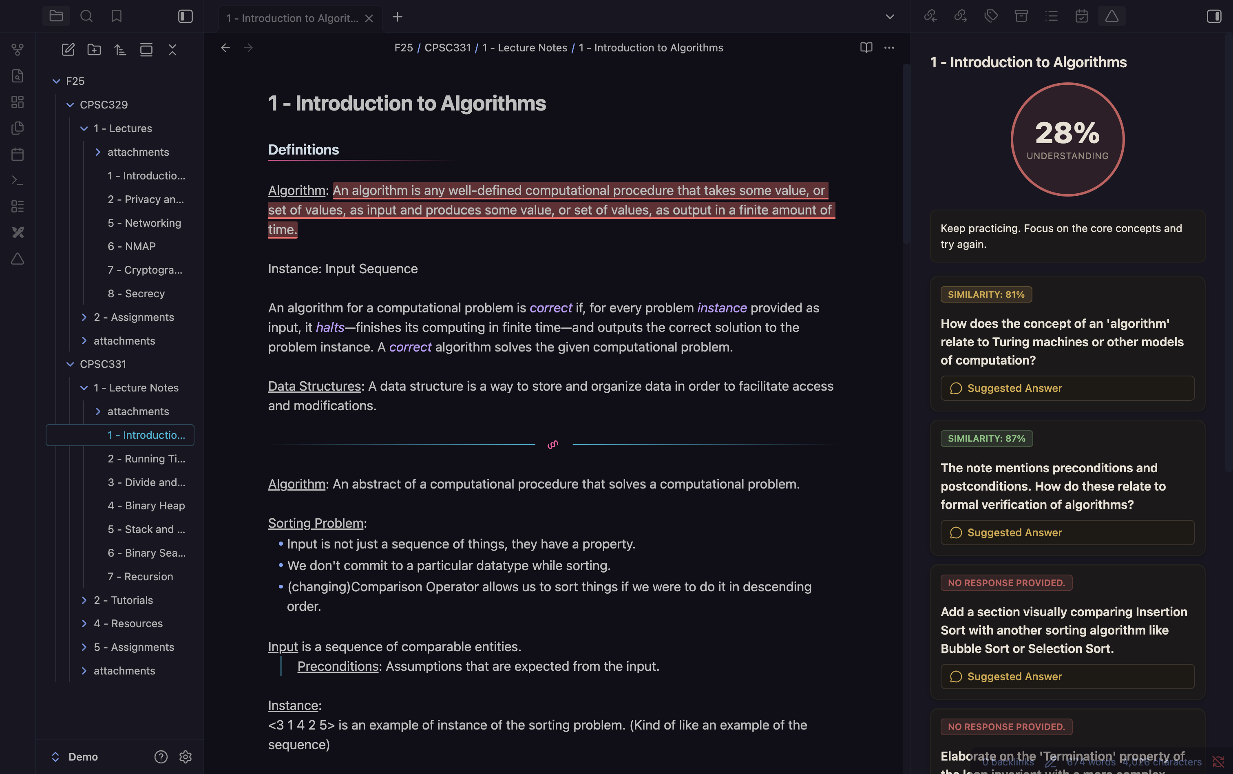The height and width of the screenshot is (774, 1233).
Task: Click the new note icon
Action: pos(68,50)
